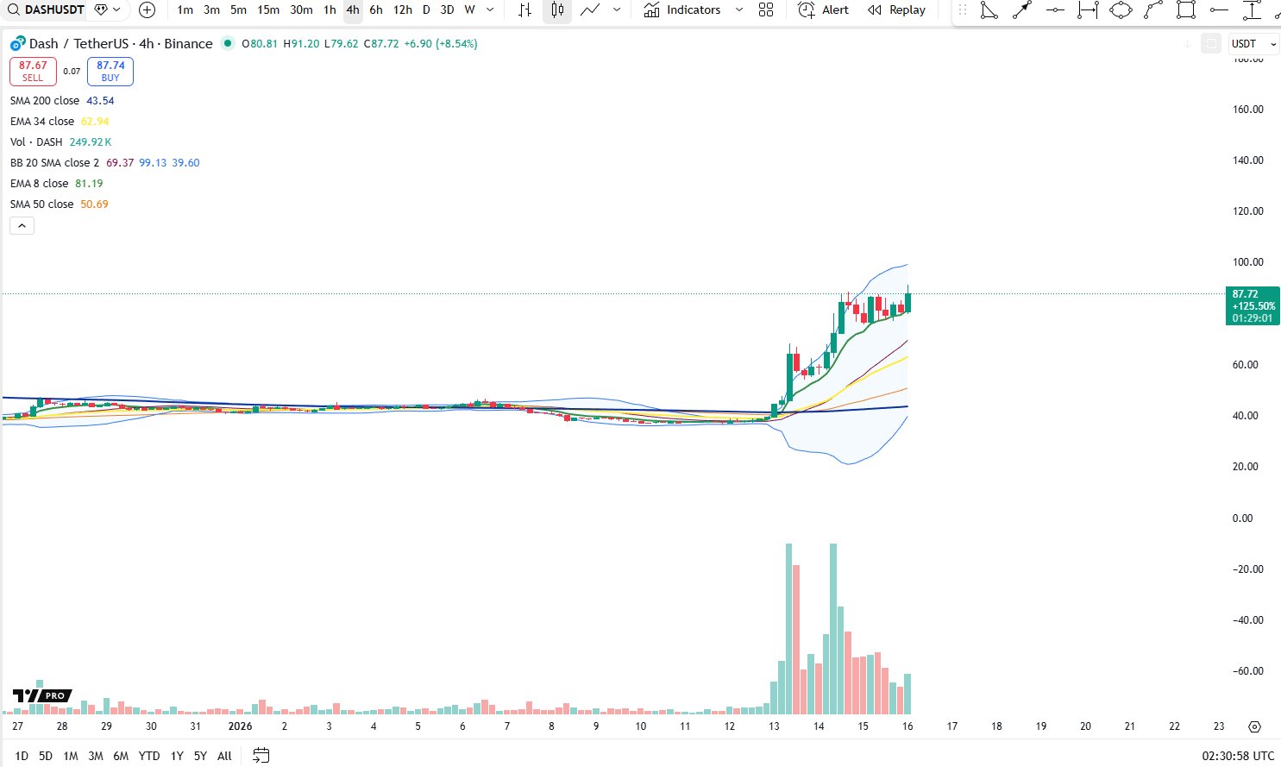Expand the chart style dropdown
Image resolution: width=1281 pixels, height=767 pixels.
pyautogui.click(x=617, y=9)
